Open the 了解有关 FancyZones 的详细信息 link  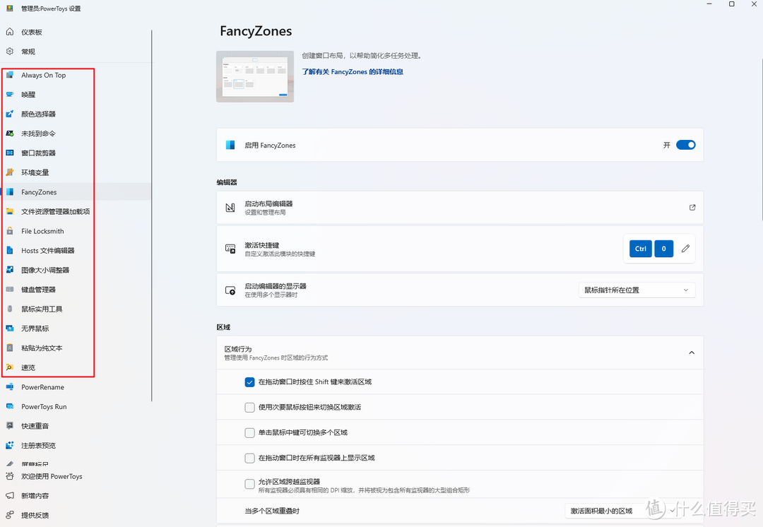tap(353, 71)
